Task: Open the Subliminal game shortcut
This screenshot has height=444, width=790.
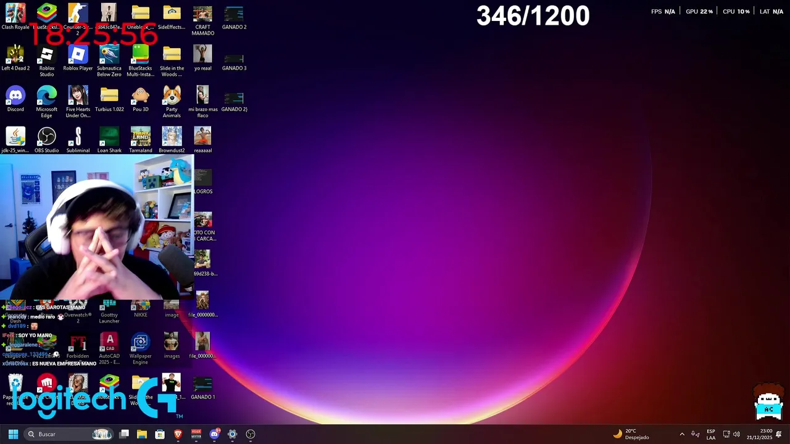Action: point(78,141)
